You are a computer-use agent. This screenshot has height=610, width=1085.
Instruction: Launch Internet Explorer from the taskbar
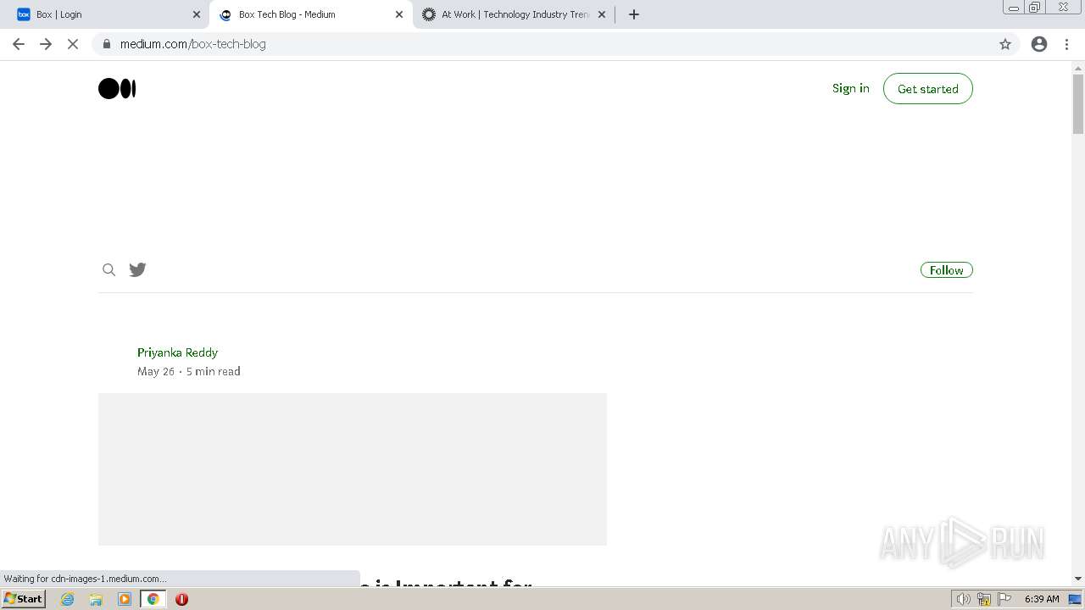click(x=68, y=599)
